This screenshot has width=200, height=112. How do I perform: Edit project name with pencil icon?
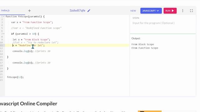click(89, 11)
